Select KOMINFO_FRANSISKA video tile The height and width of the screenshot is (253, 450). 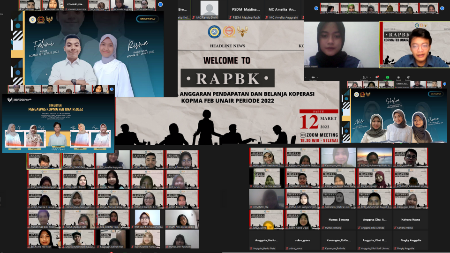point(78,159)
